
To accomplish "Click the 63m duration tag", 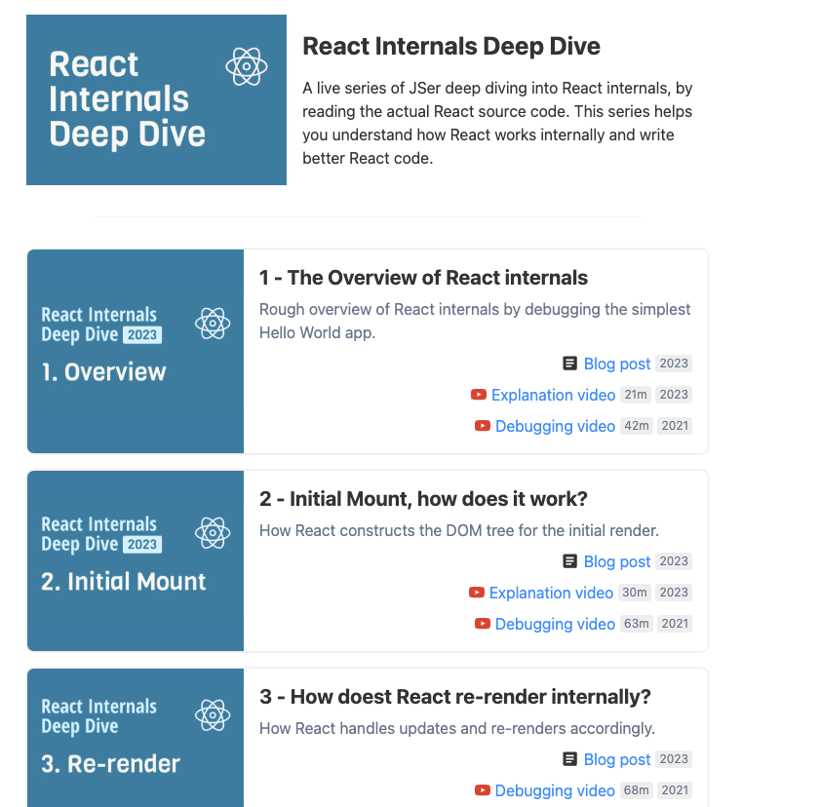I will click(x=637, y=623).
